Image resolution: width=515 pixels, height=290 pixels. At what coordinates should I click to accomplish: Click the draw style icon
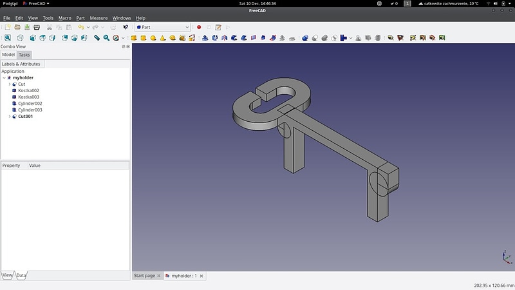point(116,38)
